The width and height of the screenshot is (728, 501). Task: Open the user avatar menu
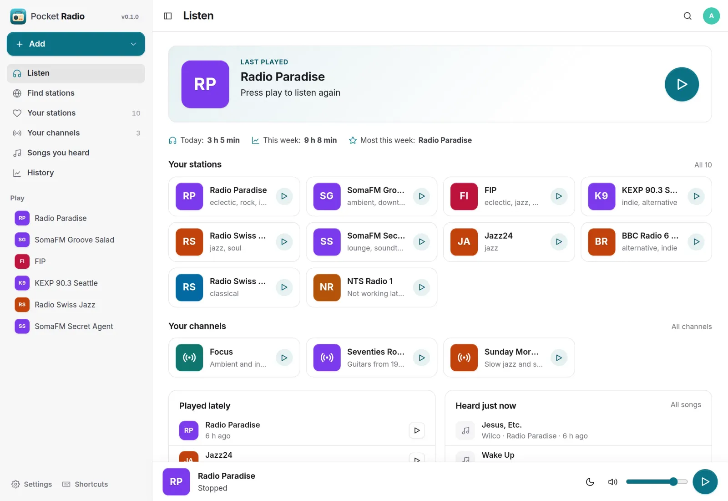point(711,16)
